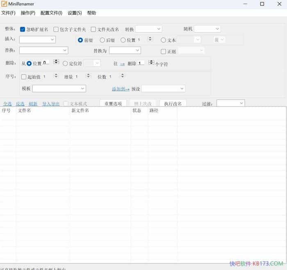Click the 重置选项 button
The height and width of the screenshot is (270, 287).
pos(113,104)
